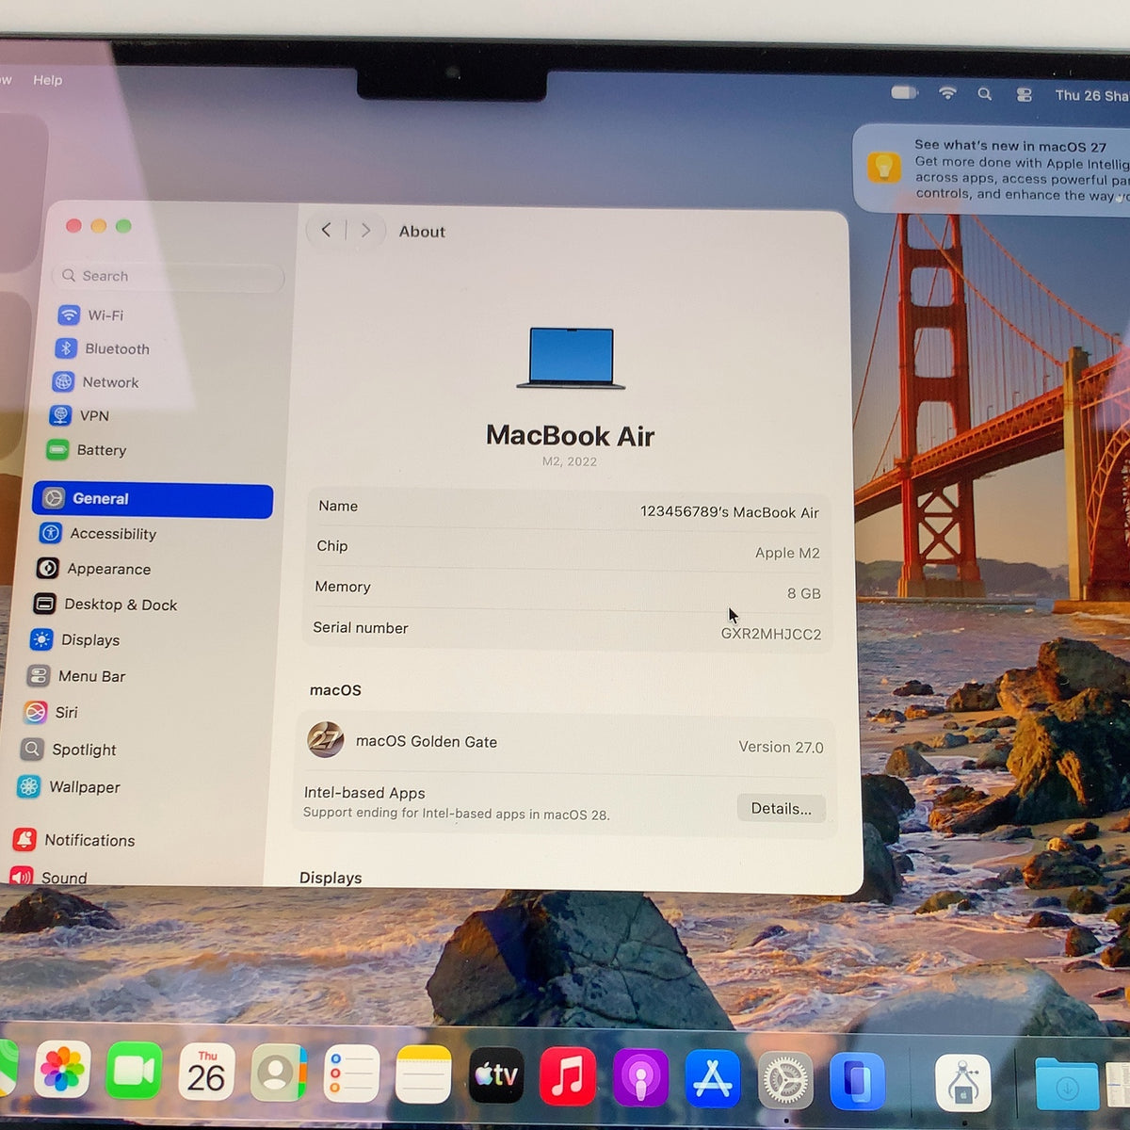Launch Photos from the Dock

tap(62, 1071)
